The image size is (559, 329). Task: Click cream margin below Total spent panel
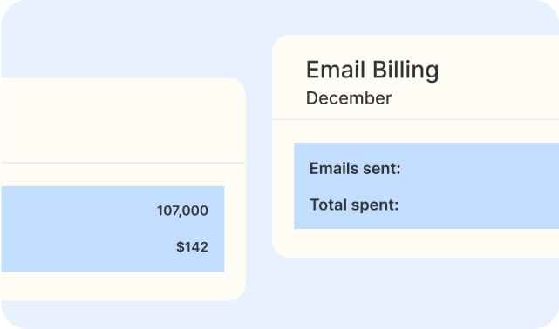(x=415, y=243)
